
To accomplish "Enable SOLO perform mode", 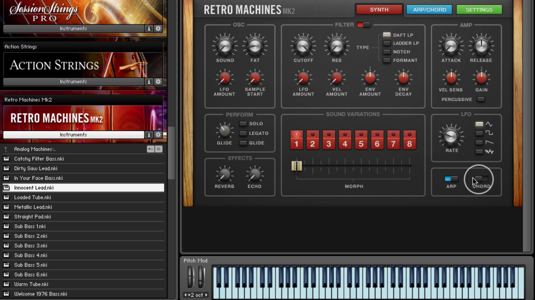I will [243, 124].
